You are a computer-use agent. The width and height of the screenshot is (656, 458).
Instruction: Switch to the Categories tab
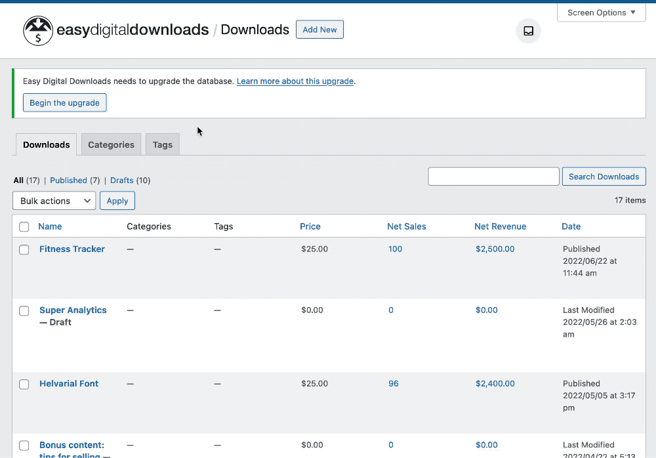111,144
